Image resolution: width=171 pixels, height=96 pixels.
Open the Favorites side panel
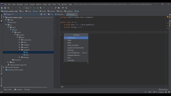pyautogui.click(x=1, y=82)
